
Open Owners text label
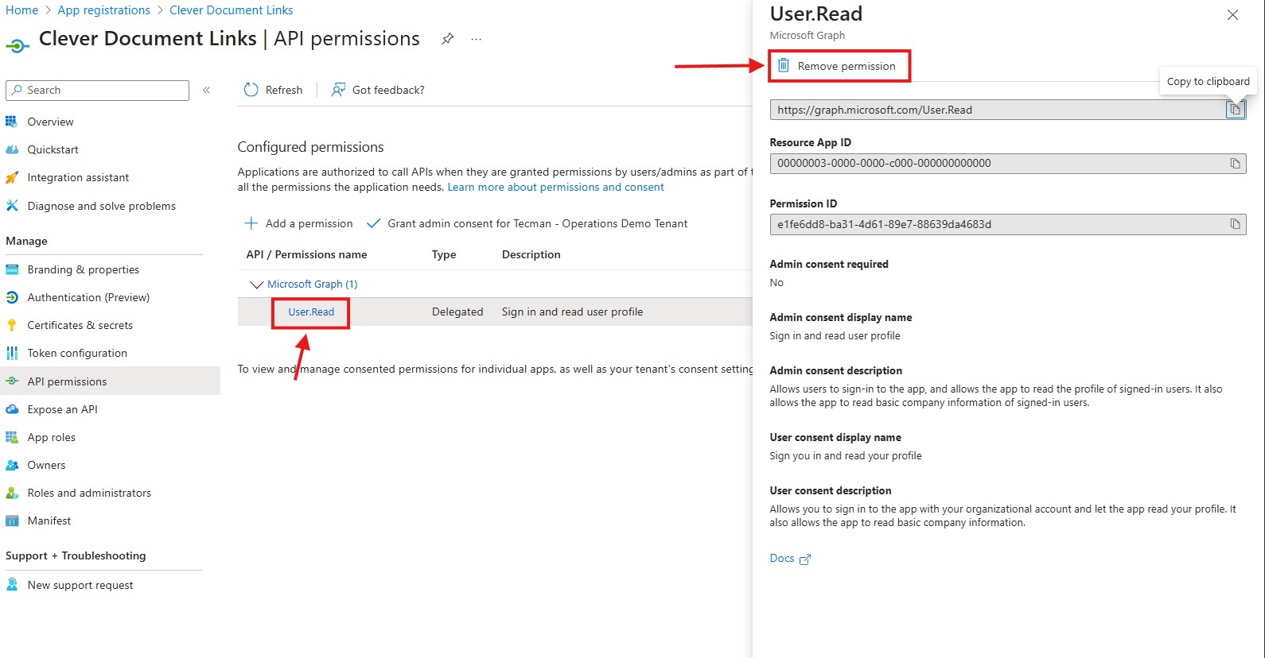[x=47, y=465]
